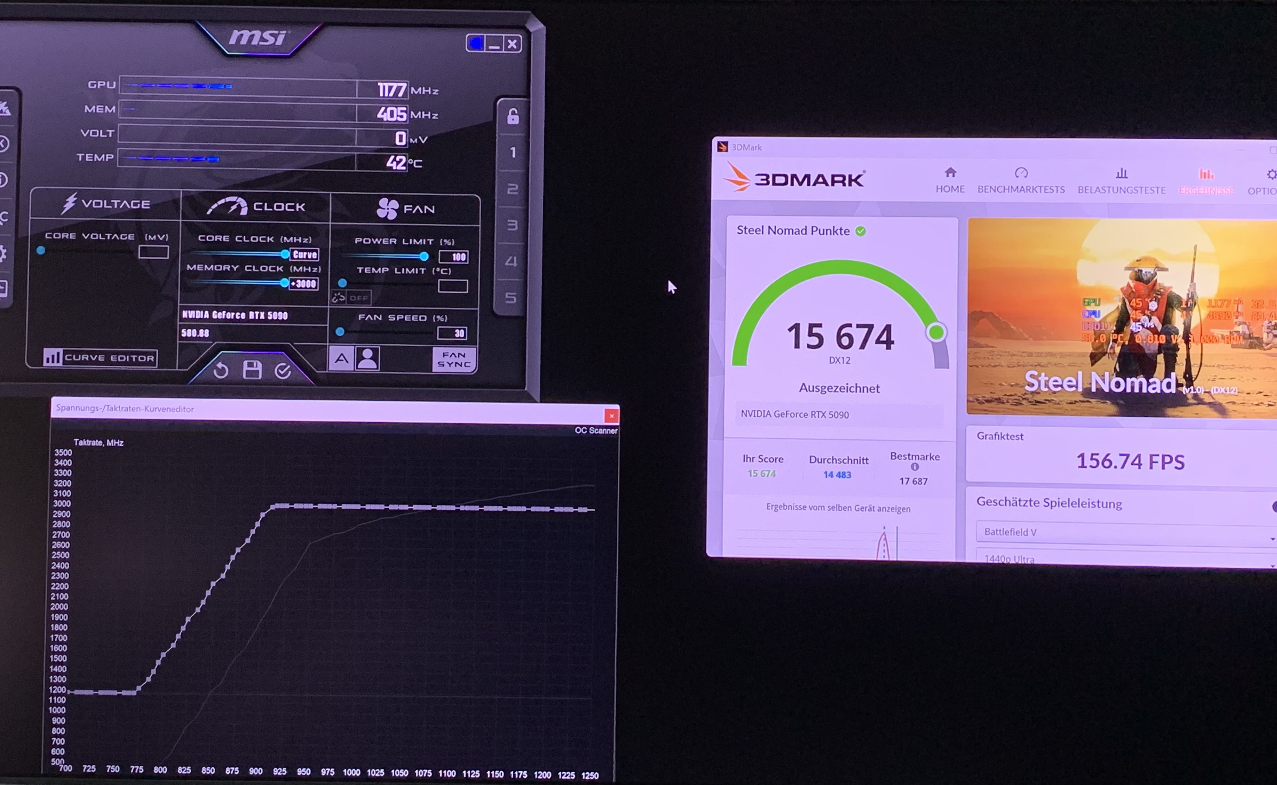Click the Power Limit '100' value field
The image size is (1277, 785).
point(454,257)
